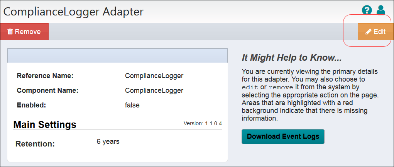Click the Enabled value false
394x167 pixels.
[x=132, y=105]
